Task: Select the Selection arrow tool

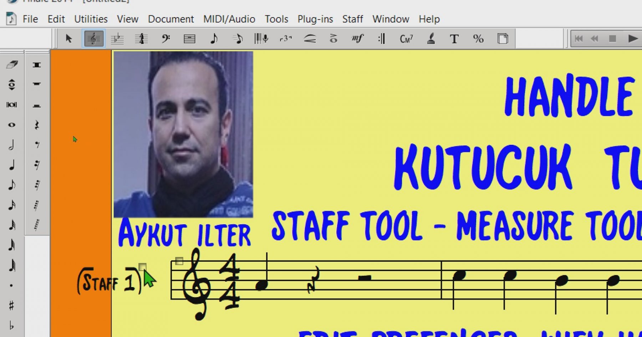Action: pos(69,39)
